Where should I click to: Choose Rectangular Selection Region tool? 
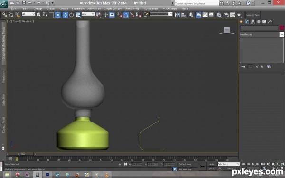coord(51,15)
